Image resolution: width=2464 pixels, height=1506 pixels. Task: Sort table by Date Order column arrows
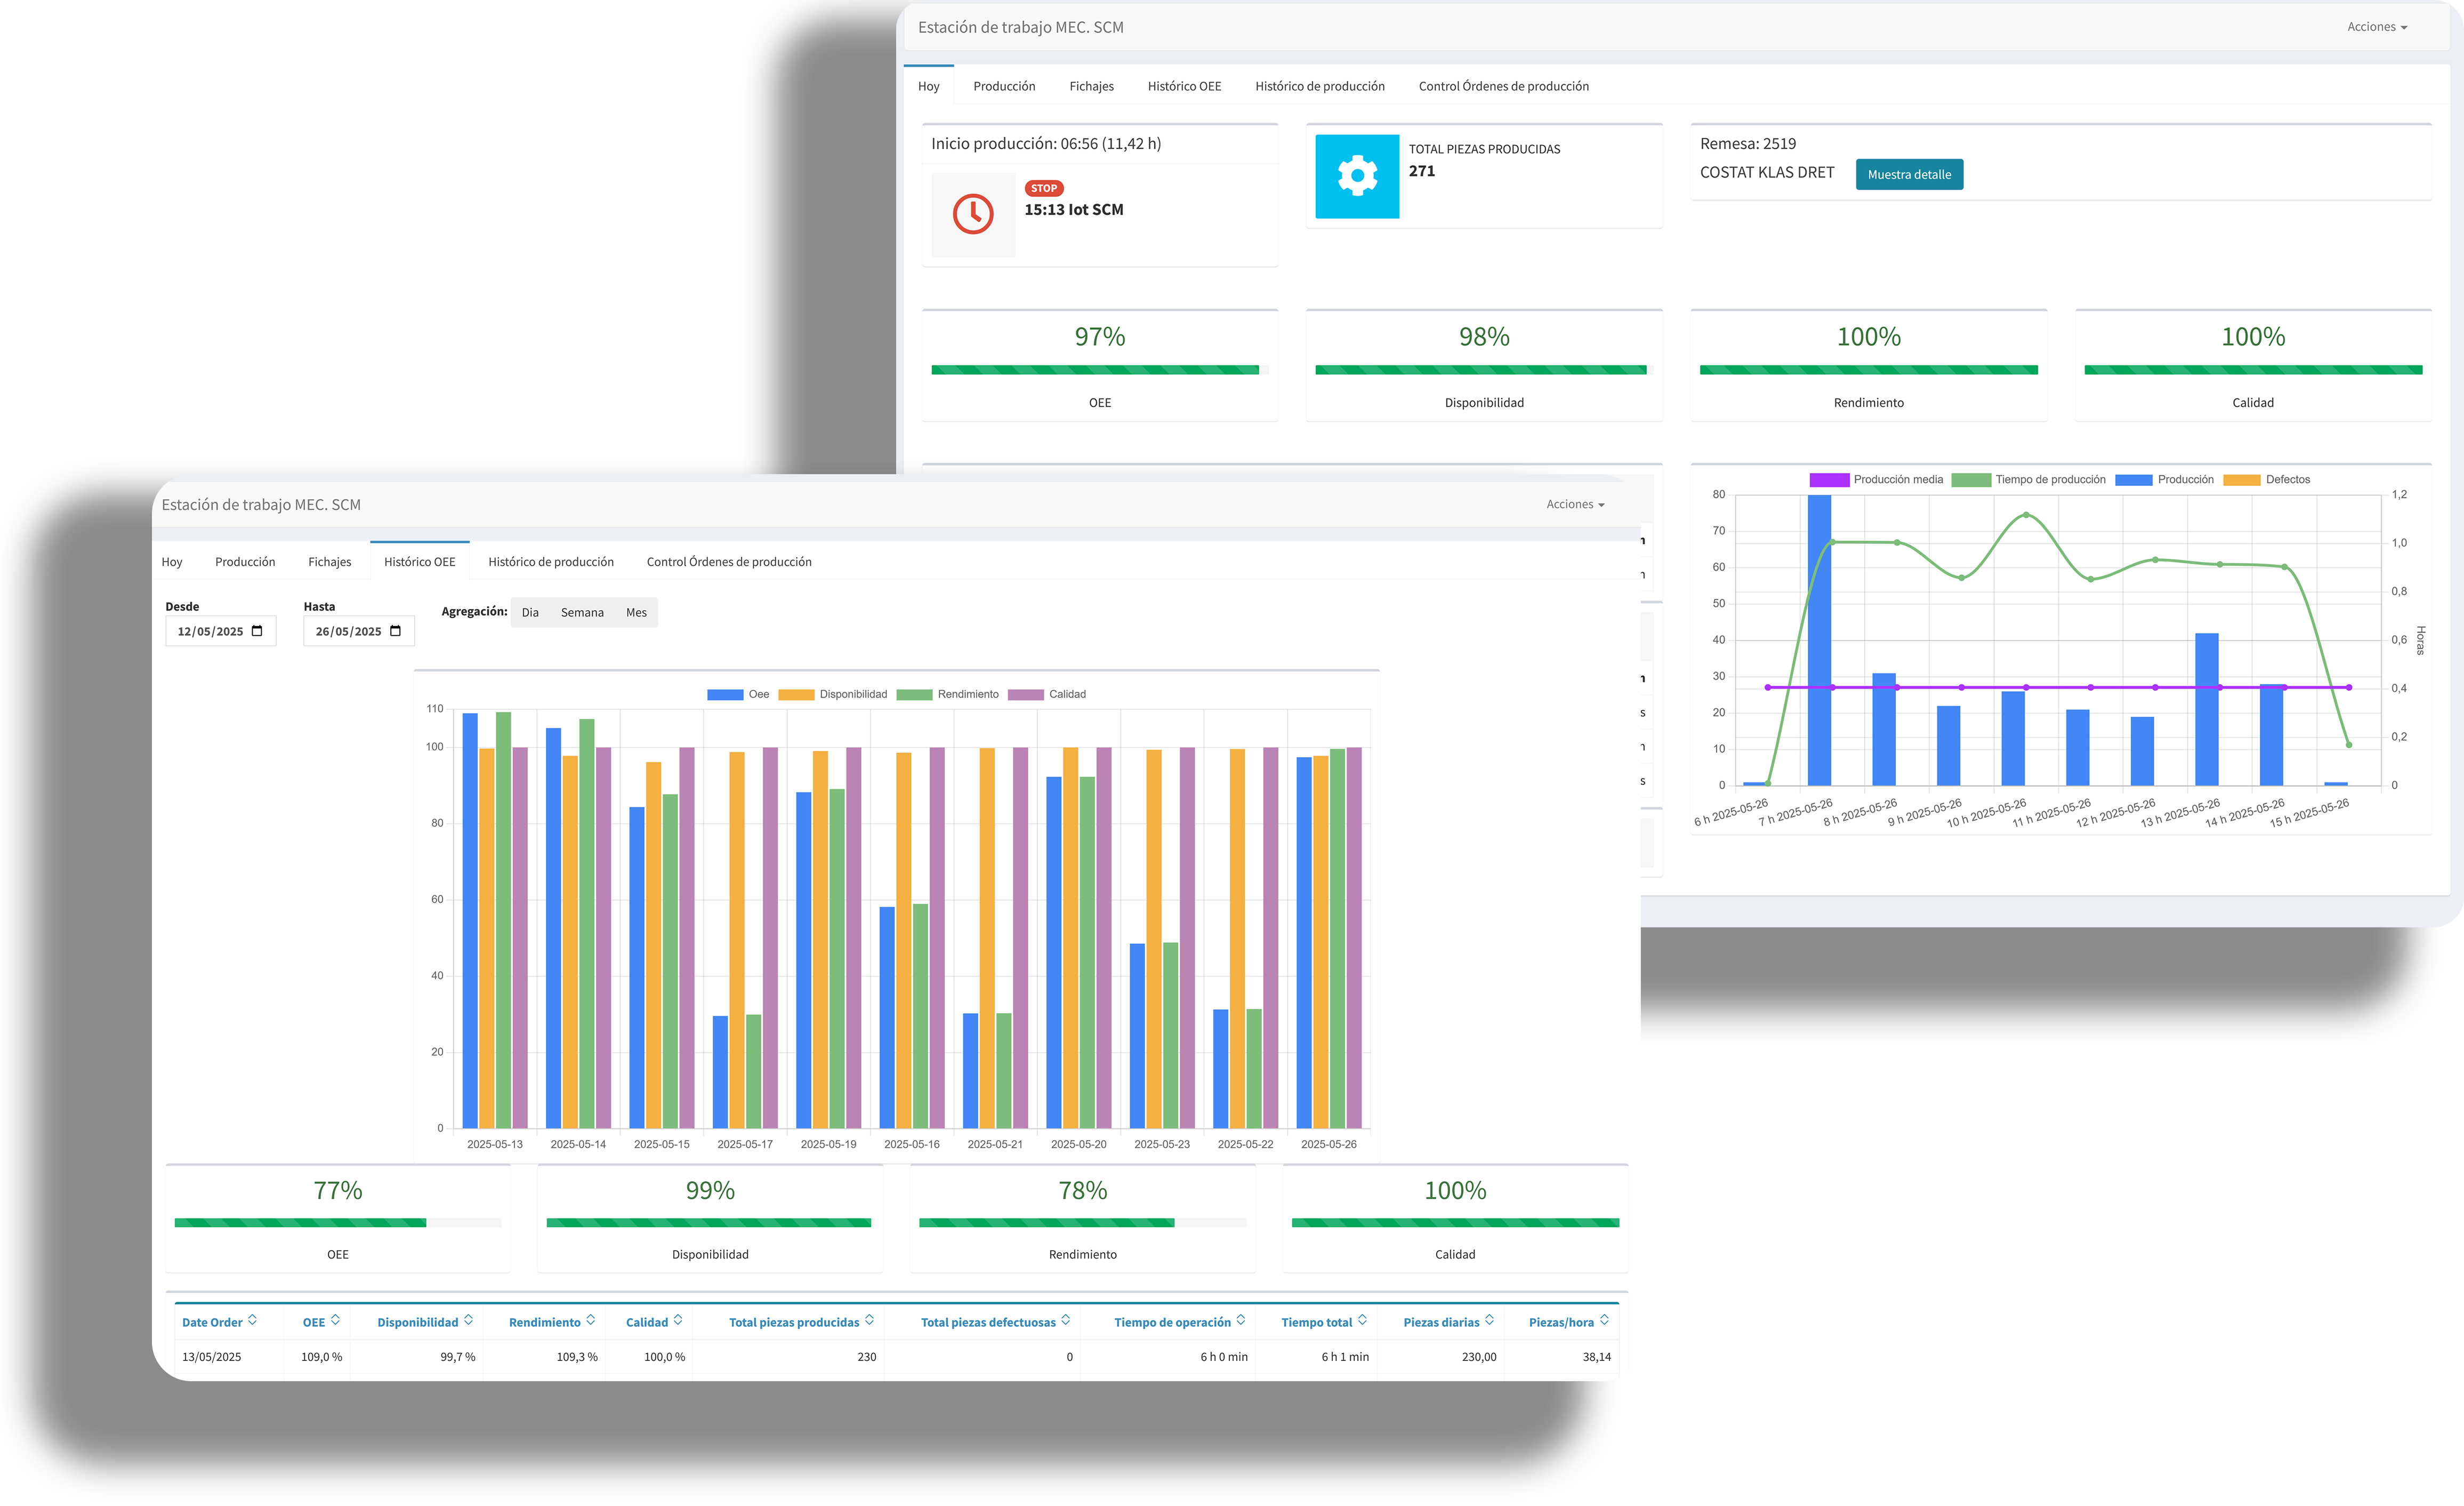click(252, 1321)
